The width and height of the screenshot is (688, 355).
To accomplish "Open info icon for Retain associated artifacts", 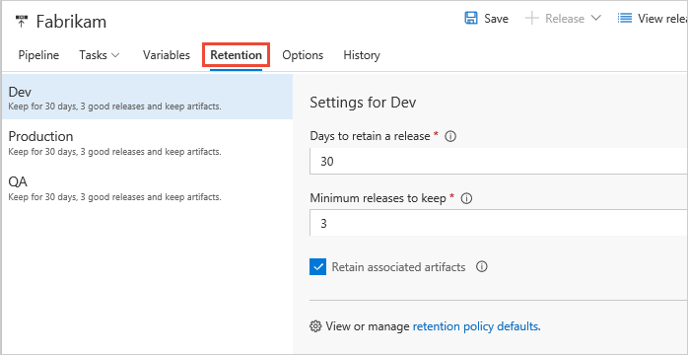I will pyautogui.click(x=482, y=267).
